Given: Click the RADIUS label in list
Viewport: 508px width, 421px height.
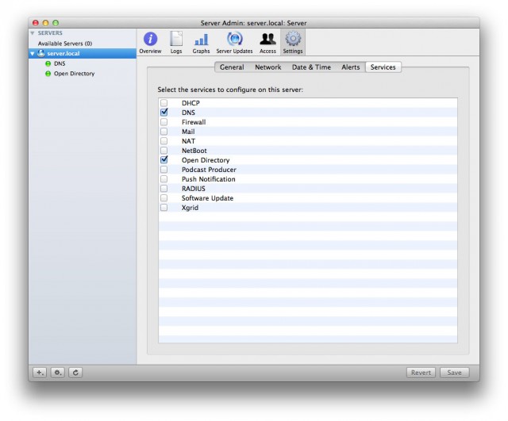Looking at the screenshot, I should point(194,189).
